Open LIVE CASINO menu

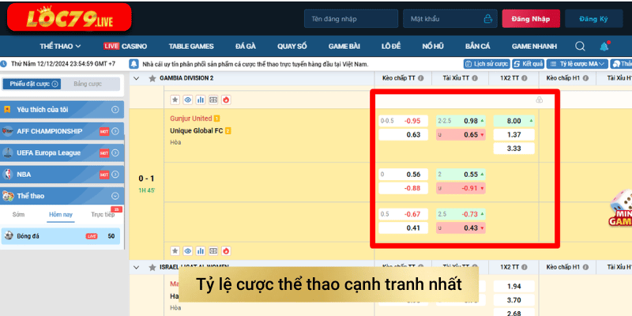click(126, 47)
